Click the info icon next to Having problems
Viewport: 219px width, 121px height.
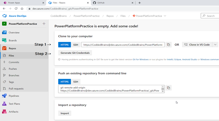pyautogui.click(x=59, y=59)
